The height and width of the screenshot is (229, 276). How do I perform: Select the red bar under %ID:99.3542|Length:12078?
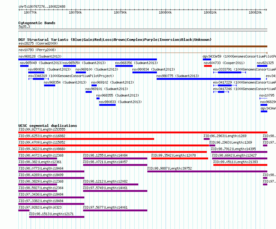pos(180,158)
